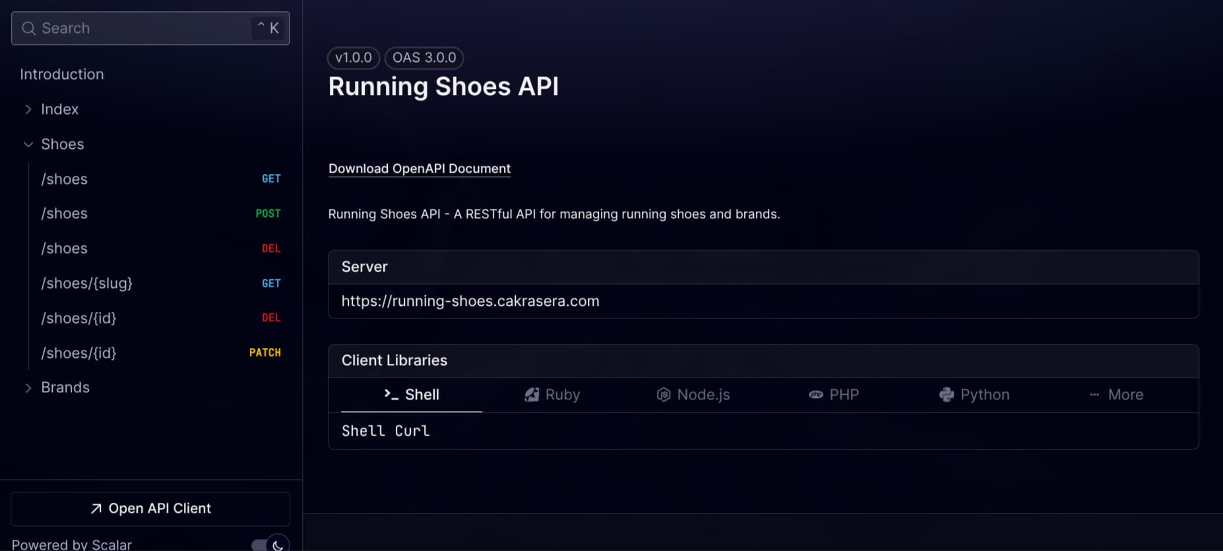Open the Introduction sidebar item

[62, 74]
